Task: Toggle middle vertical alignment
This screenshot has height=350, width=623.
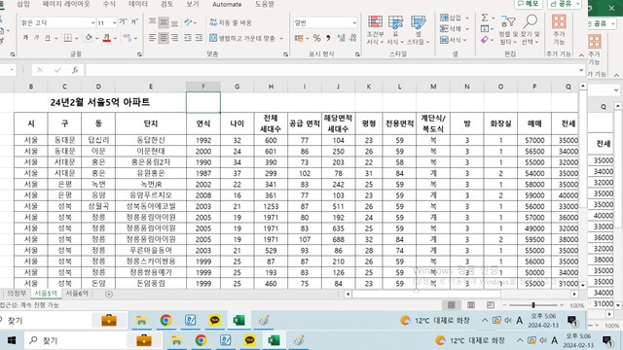Action: (x=164, y=22)
